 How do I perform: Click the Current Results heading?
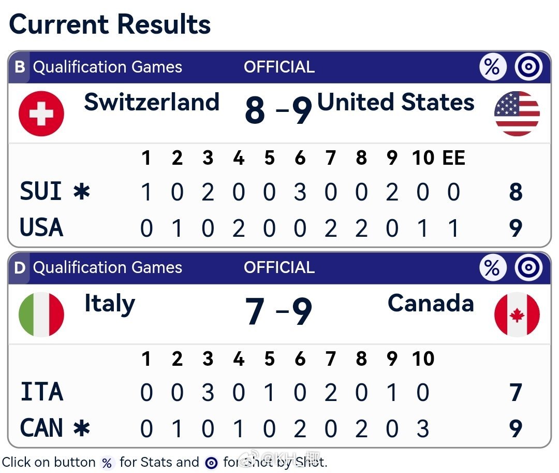[x=110, y=24]
